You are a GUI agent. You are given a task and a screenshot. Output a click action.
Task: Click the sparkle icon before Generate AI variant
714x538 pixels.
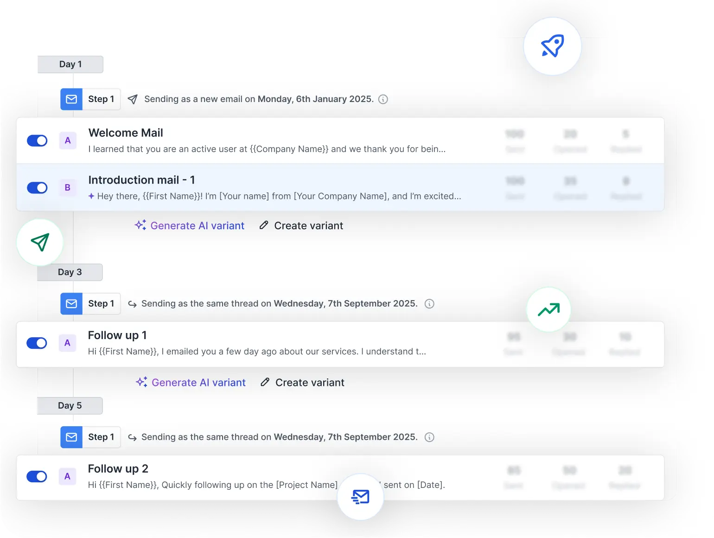(x=140, y=225)
